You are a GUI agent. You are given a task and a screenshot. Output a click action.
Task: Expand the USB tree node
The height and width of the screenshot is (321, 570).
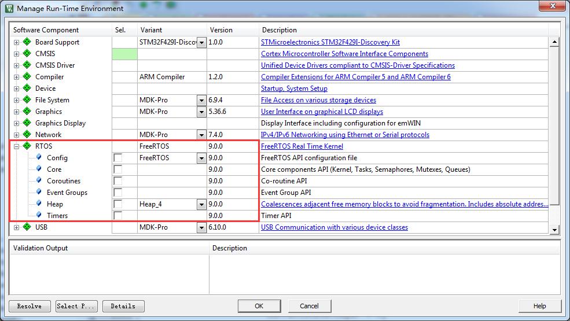(x=16, y=227)
